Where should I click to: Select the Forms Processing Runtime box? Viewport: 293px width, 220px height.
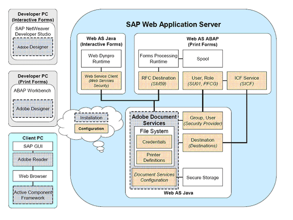(158, 59)
